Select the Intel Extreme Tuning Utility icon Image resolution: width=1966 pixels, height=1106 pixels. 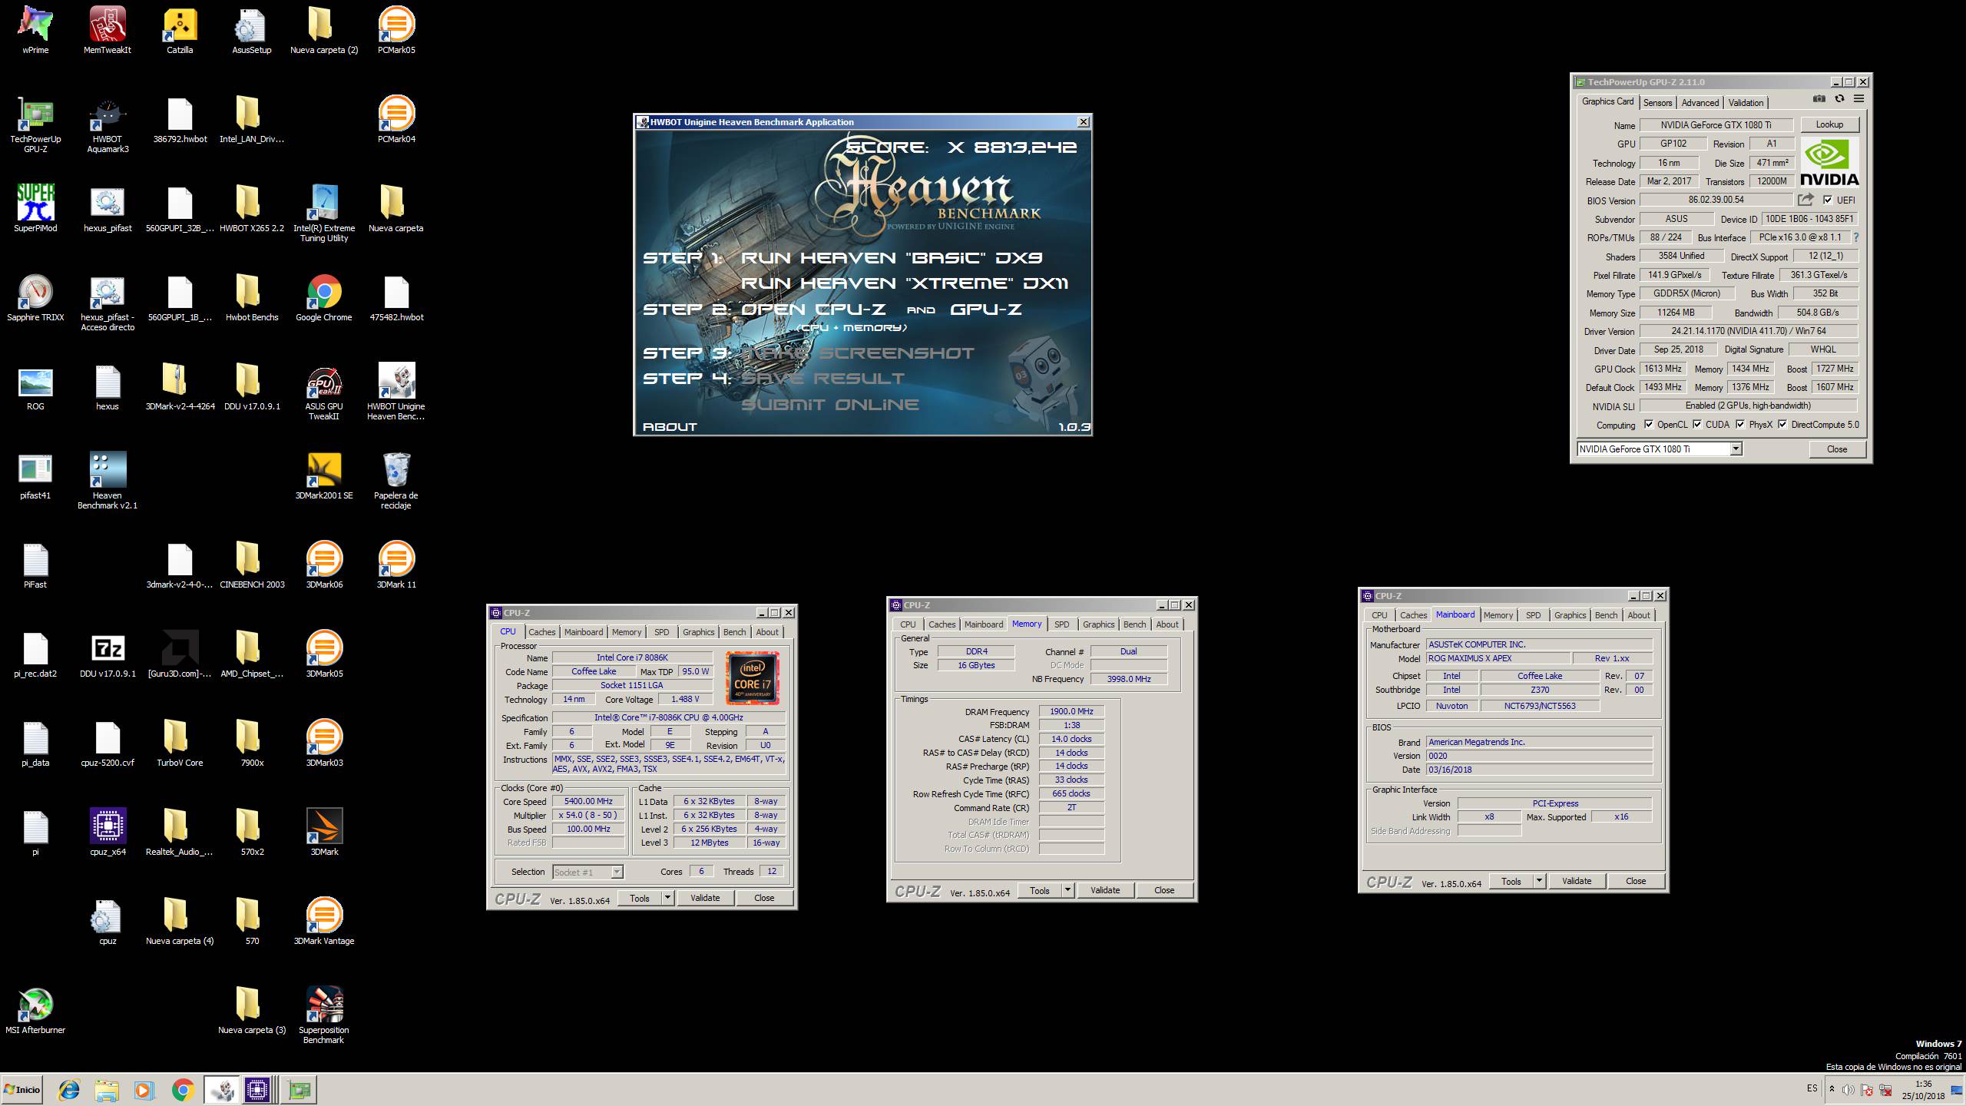pos(324,213)
